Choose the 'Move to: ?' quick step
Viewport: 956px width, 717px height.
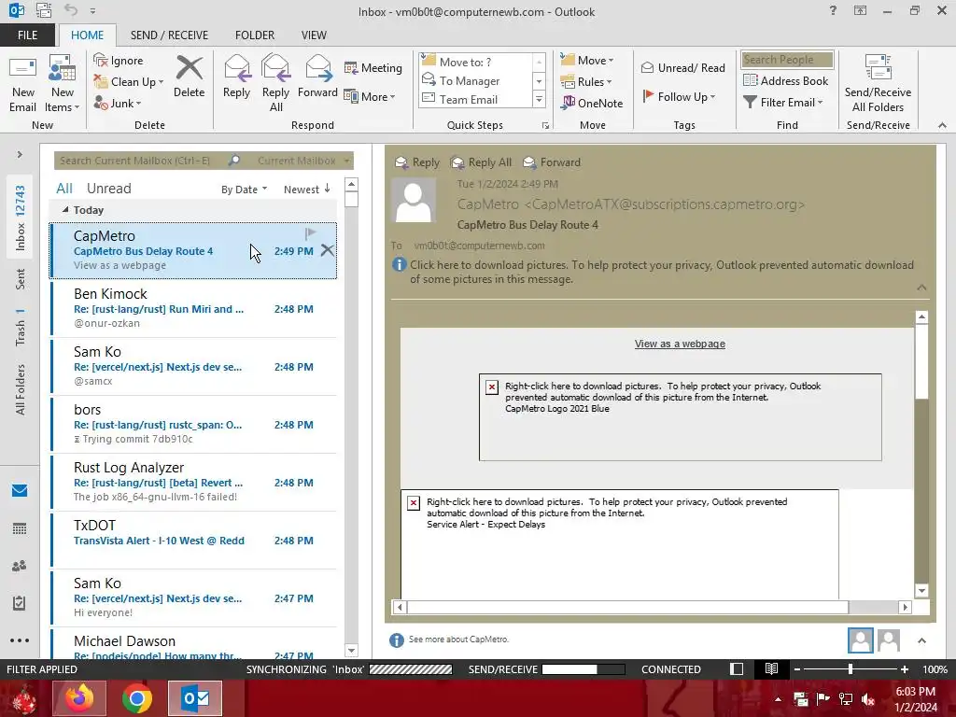click(x=475, y=62)
